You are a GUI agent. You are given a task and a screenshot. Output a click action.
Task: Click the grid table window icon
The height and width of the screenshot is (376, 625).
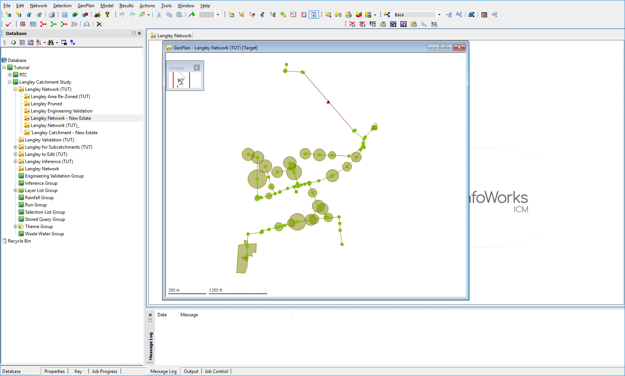(33, 24)
